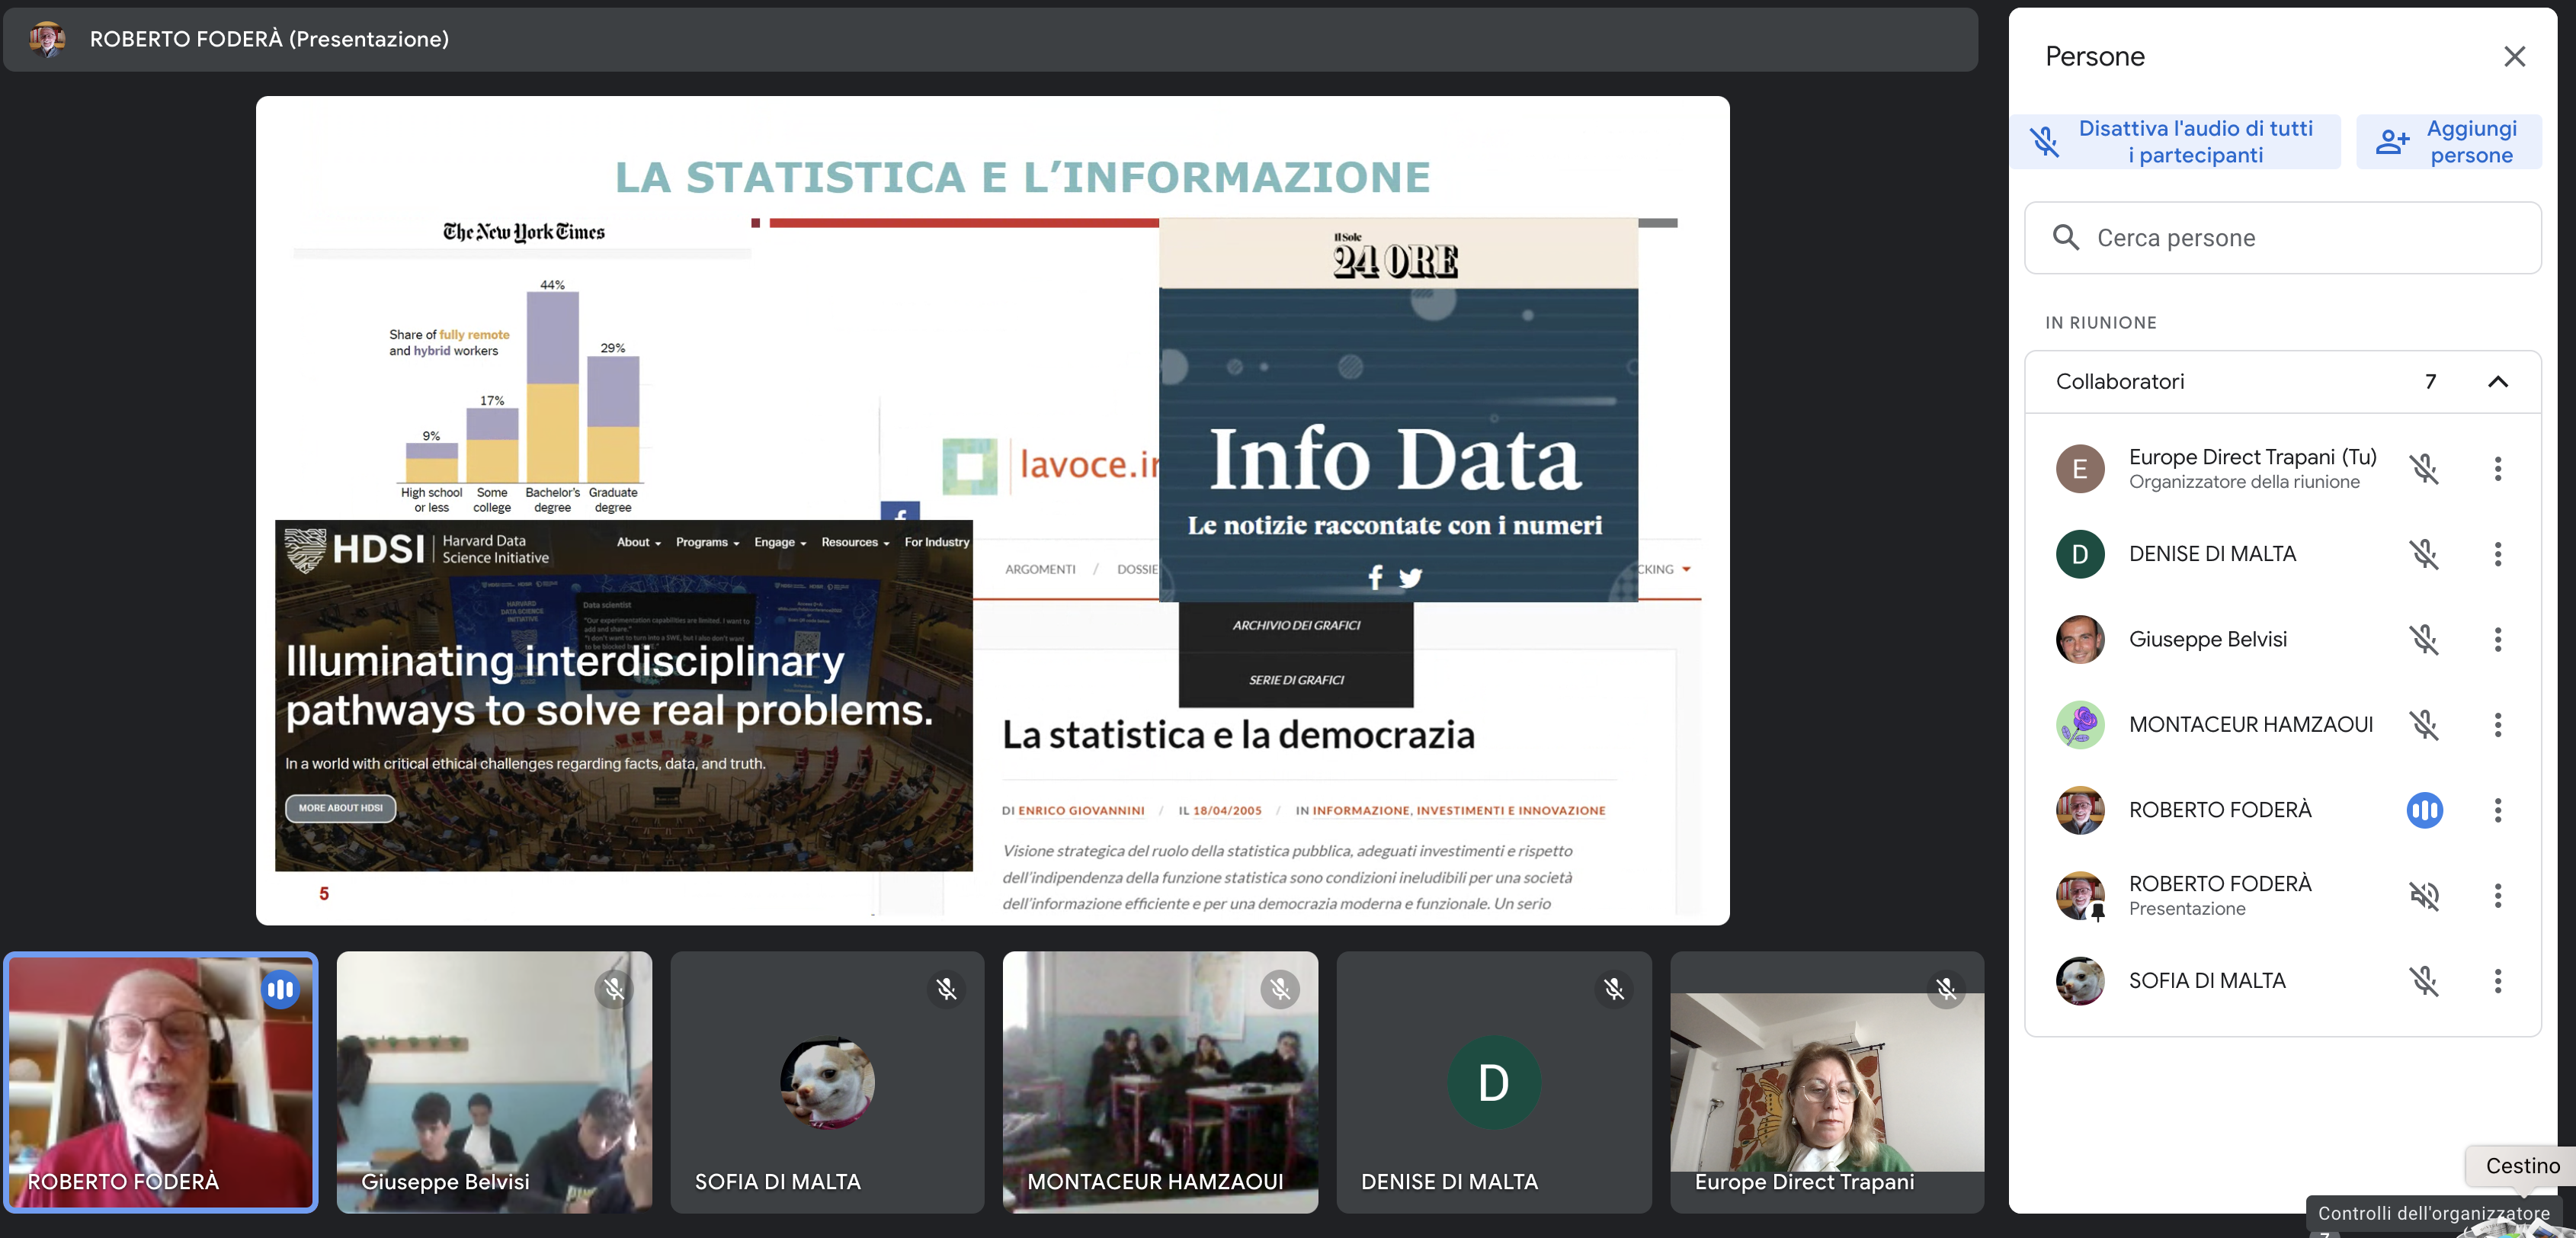2576x1238 pixels.
Task: Click muted mic icon on DENISE DI MALTA tile
Action: [1614, 989]
